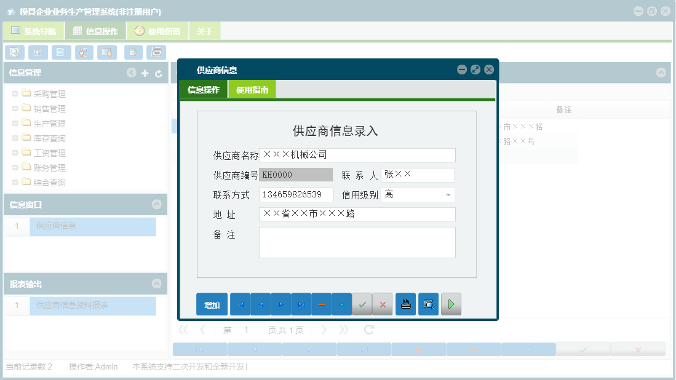Screen dimensions: 676x380
Task: Open the 使用指南 menu in main window
Action: click(x=158, y=31)
